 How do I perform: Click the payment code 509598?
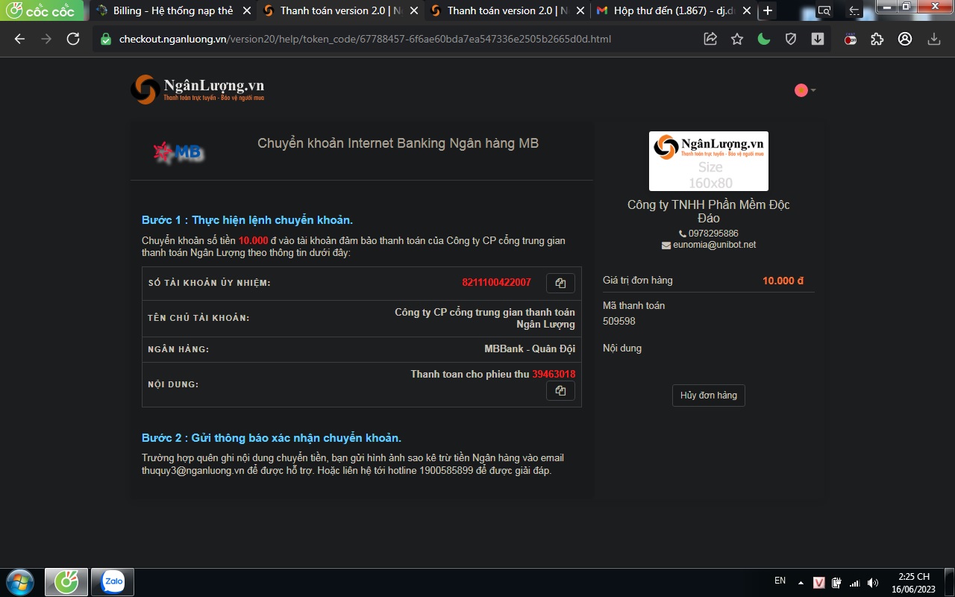619,321
